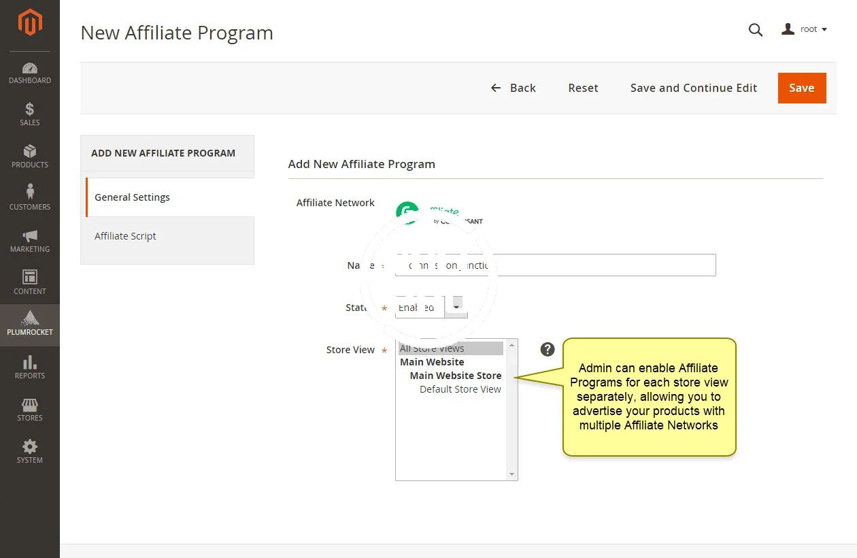Click the Store View help question mark
Viewport: 857px width, 558px height.
[x=548, y=349]
